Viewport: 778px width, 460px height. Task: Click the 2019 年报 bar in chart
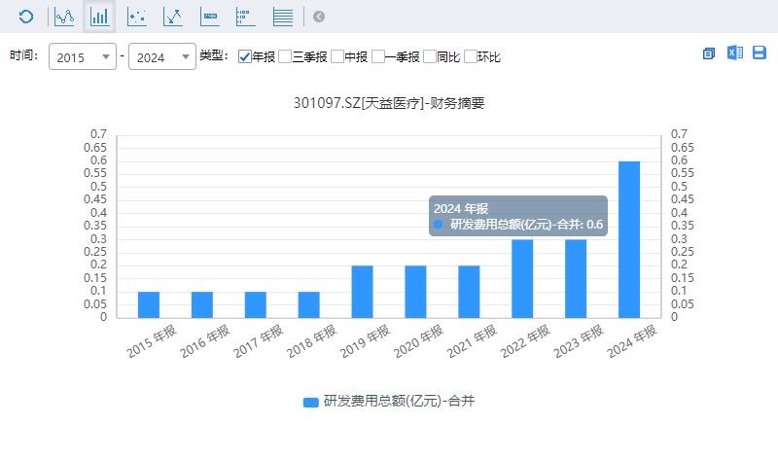tap(362, 291)
